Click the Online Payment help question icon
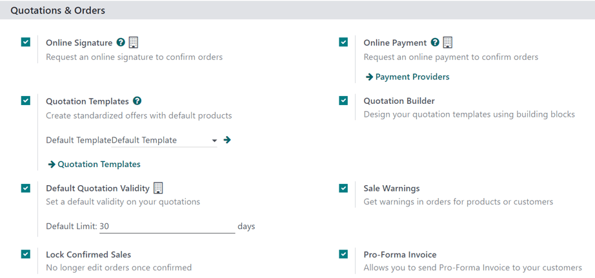The height and width of the screenshot is (278, 595). [x=435, y=43]
